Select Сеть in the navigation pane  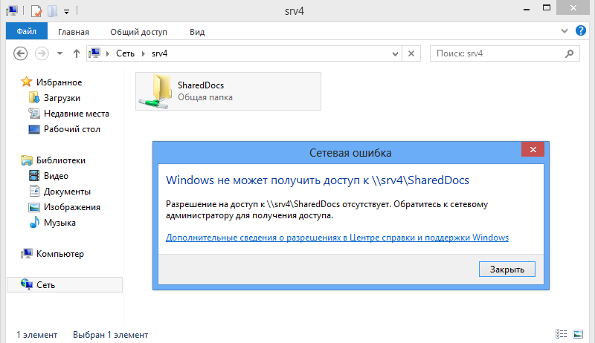[45, 284]
